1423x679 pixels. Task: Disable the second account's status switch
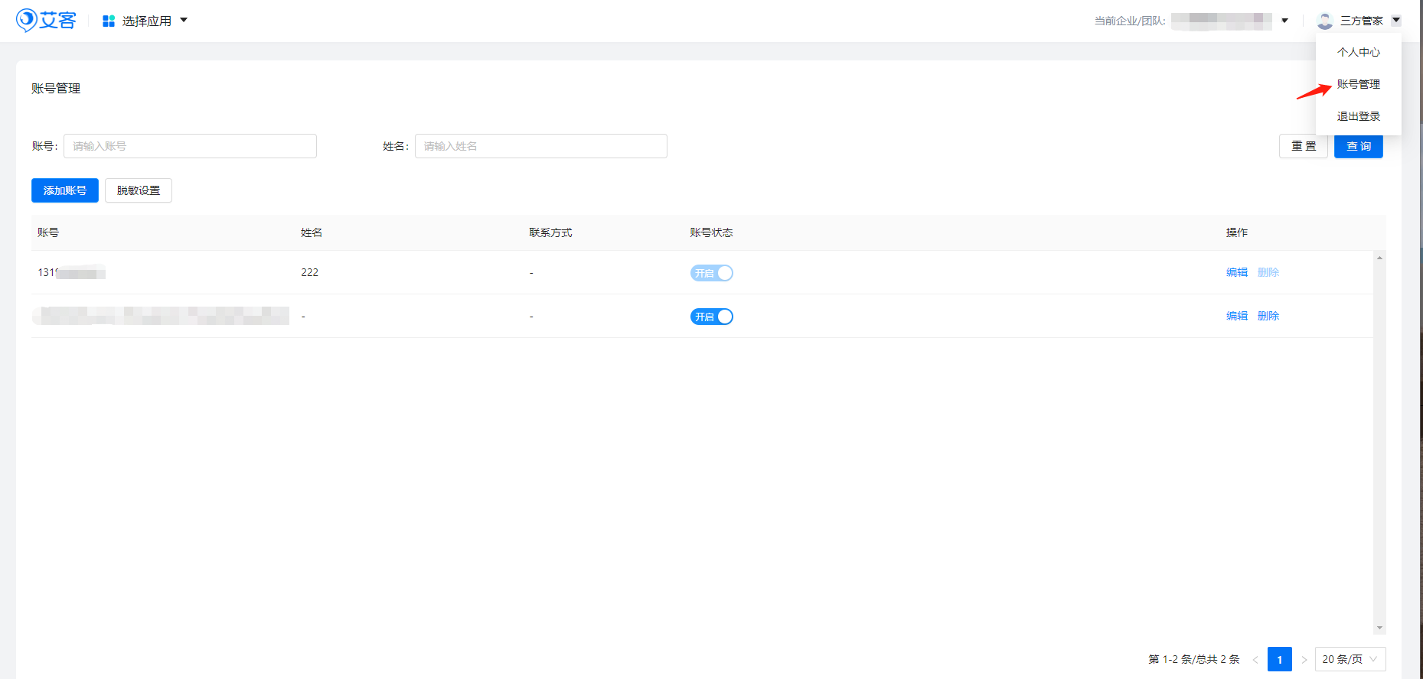coord(711,317)
